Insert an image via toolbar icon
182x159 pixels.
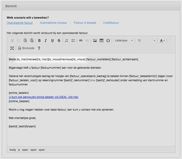coord(95,41)
